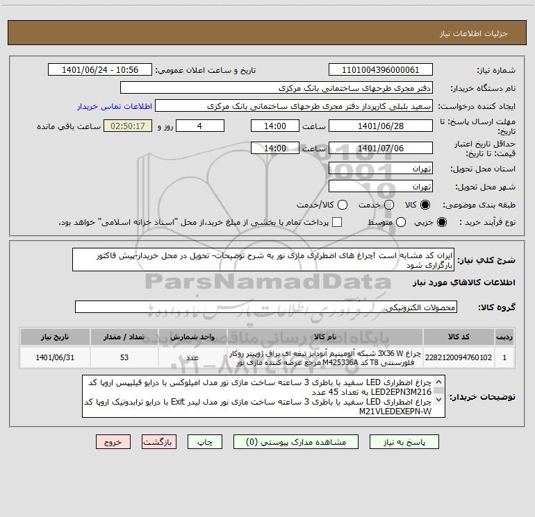Screen dimensions: 535x517
Task: Click the نام کالا column header
Action: point(325,337)
